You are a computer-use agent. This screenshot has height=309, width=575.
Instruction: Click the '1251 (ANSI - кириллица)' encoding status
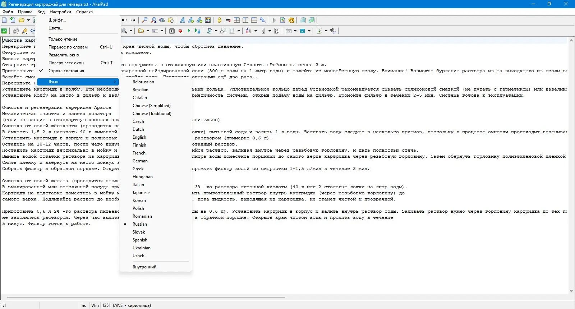(x=126, y=305)
